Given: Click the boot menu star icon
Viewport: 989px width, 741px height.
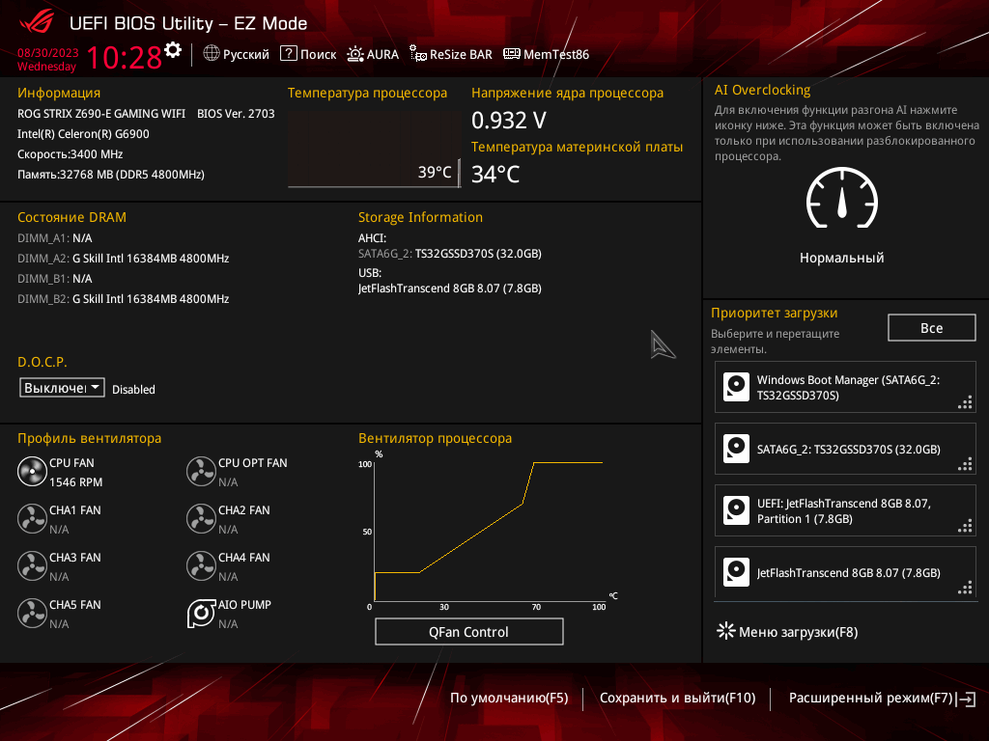Looking at the screenshot, I should pyautogui.click(x=726, y=631).
